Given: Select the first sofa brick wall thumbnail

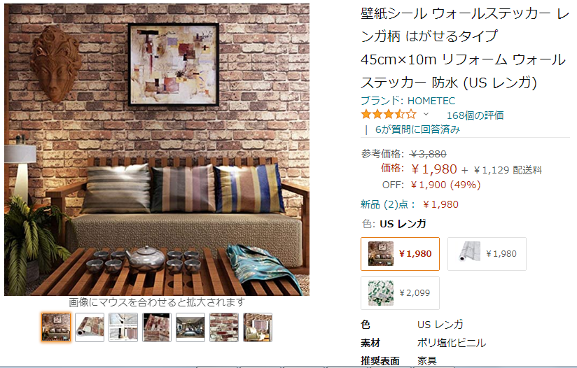Looking at the screenshot, I should (x=56, y=327).
